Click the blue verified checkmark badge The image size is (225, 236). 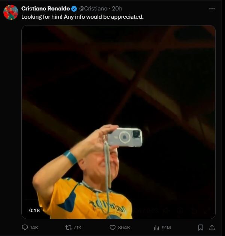click(74, 9)
